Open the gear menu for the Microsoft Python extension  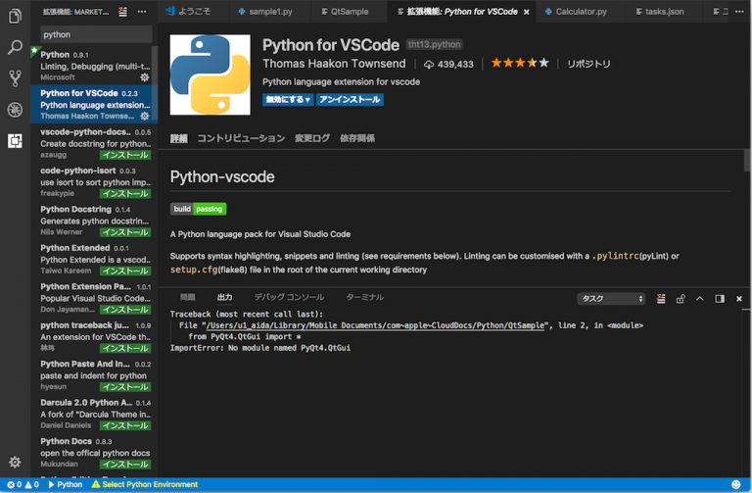[144, 77]
